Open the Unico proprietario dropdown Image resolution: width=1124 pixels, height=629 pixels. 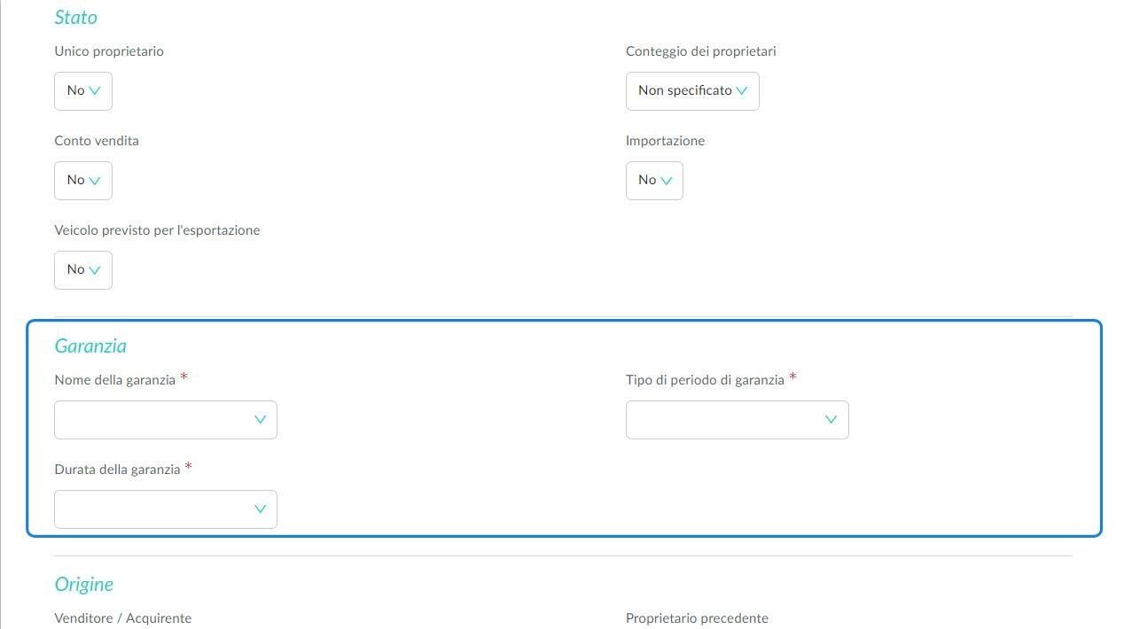pos(83,91)
